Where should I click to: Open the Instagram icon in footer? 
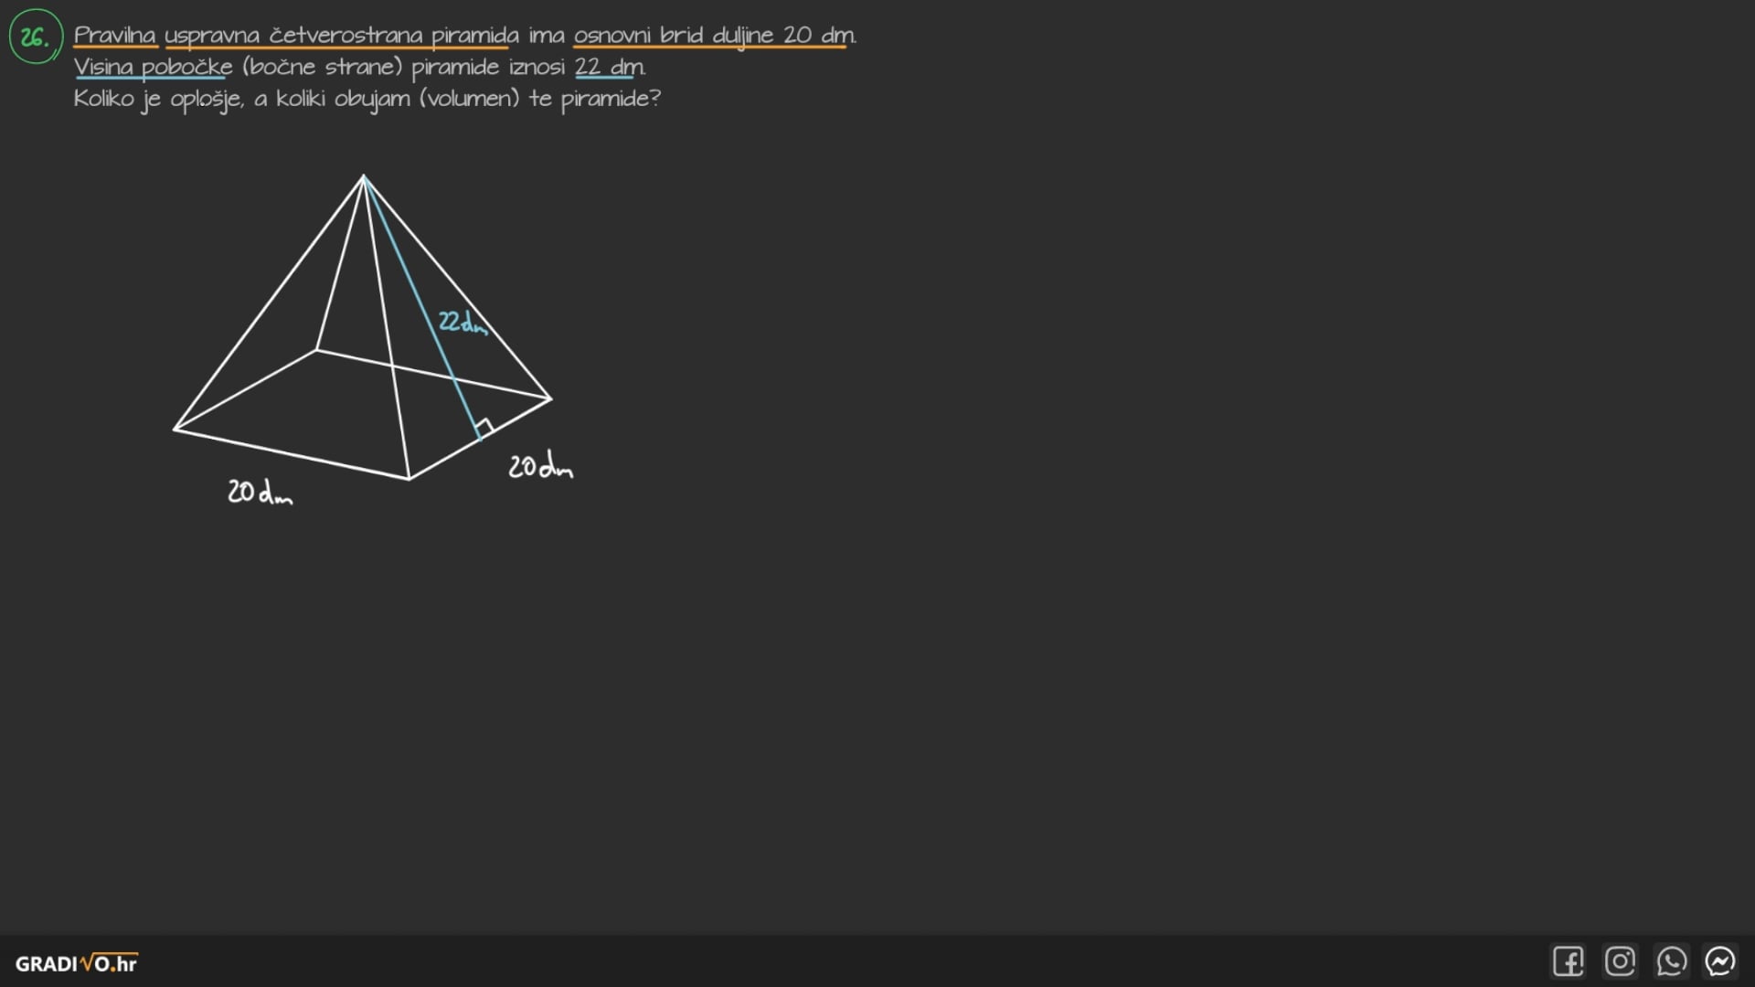click(x=1620, y=961)
